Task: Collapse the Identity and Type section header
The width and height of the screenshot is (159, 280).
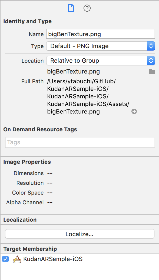Action: pyautogui.click(x=28, y=21)
